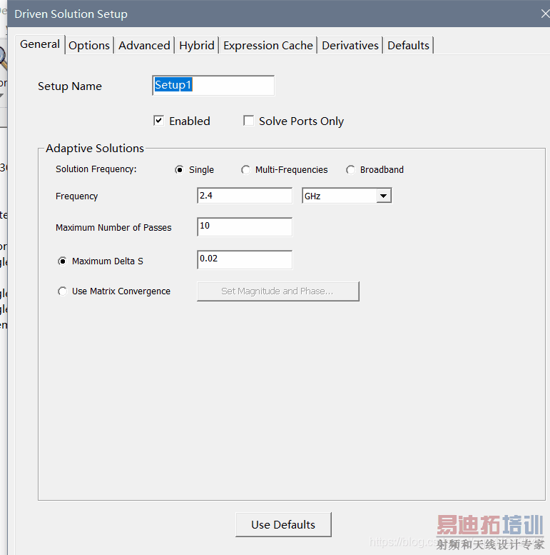Click the Setup Name input field

[213, 85]
